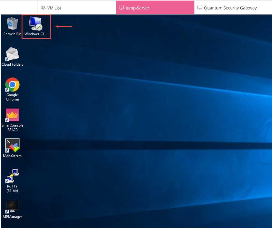272x228 pixels.
Task: Open the Quantum Security Gateway tab
Action: (233, 8)
